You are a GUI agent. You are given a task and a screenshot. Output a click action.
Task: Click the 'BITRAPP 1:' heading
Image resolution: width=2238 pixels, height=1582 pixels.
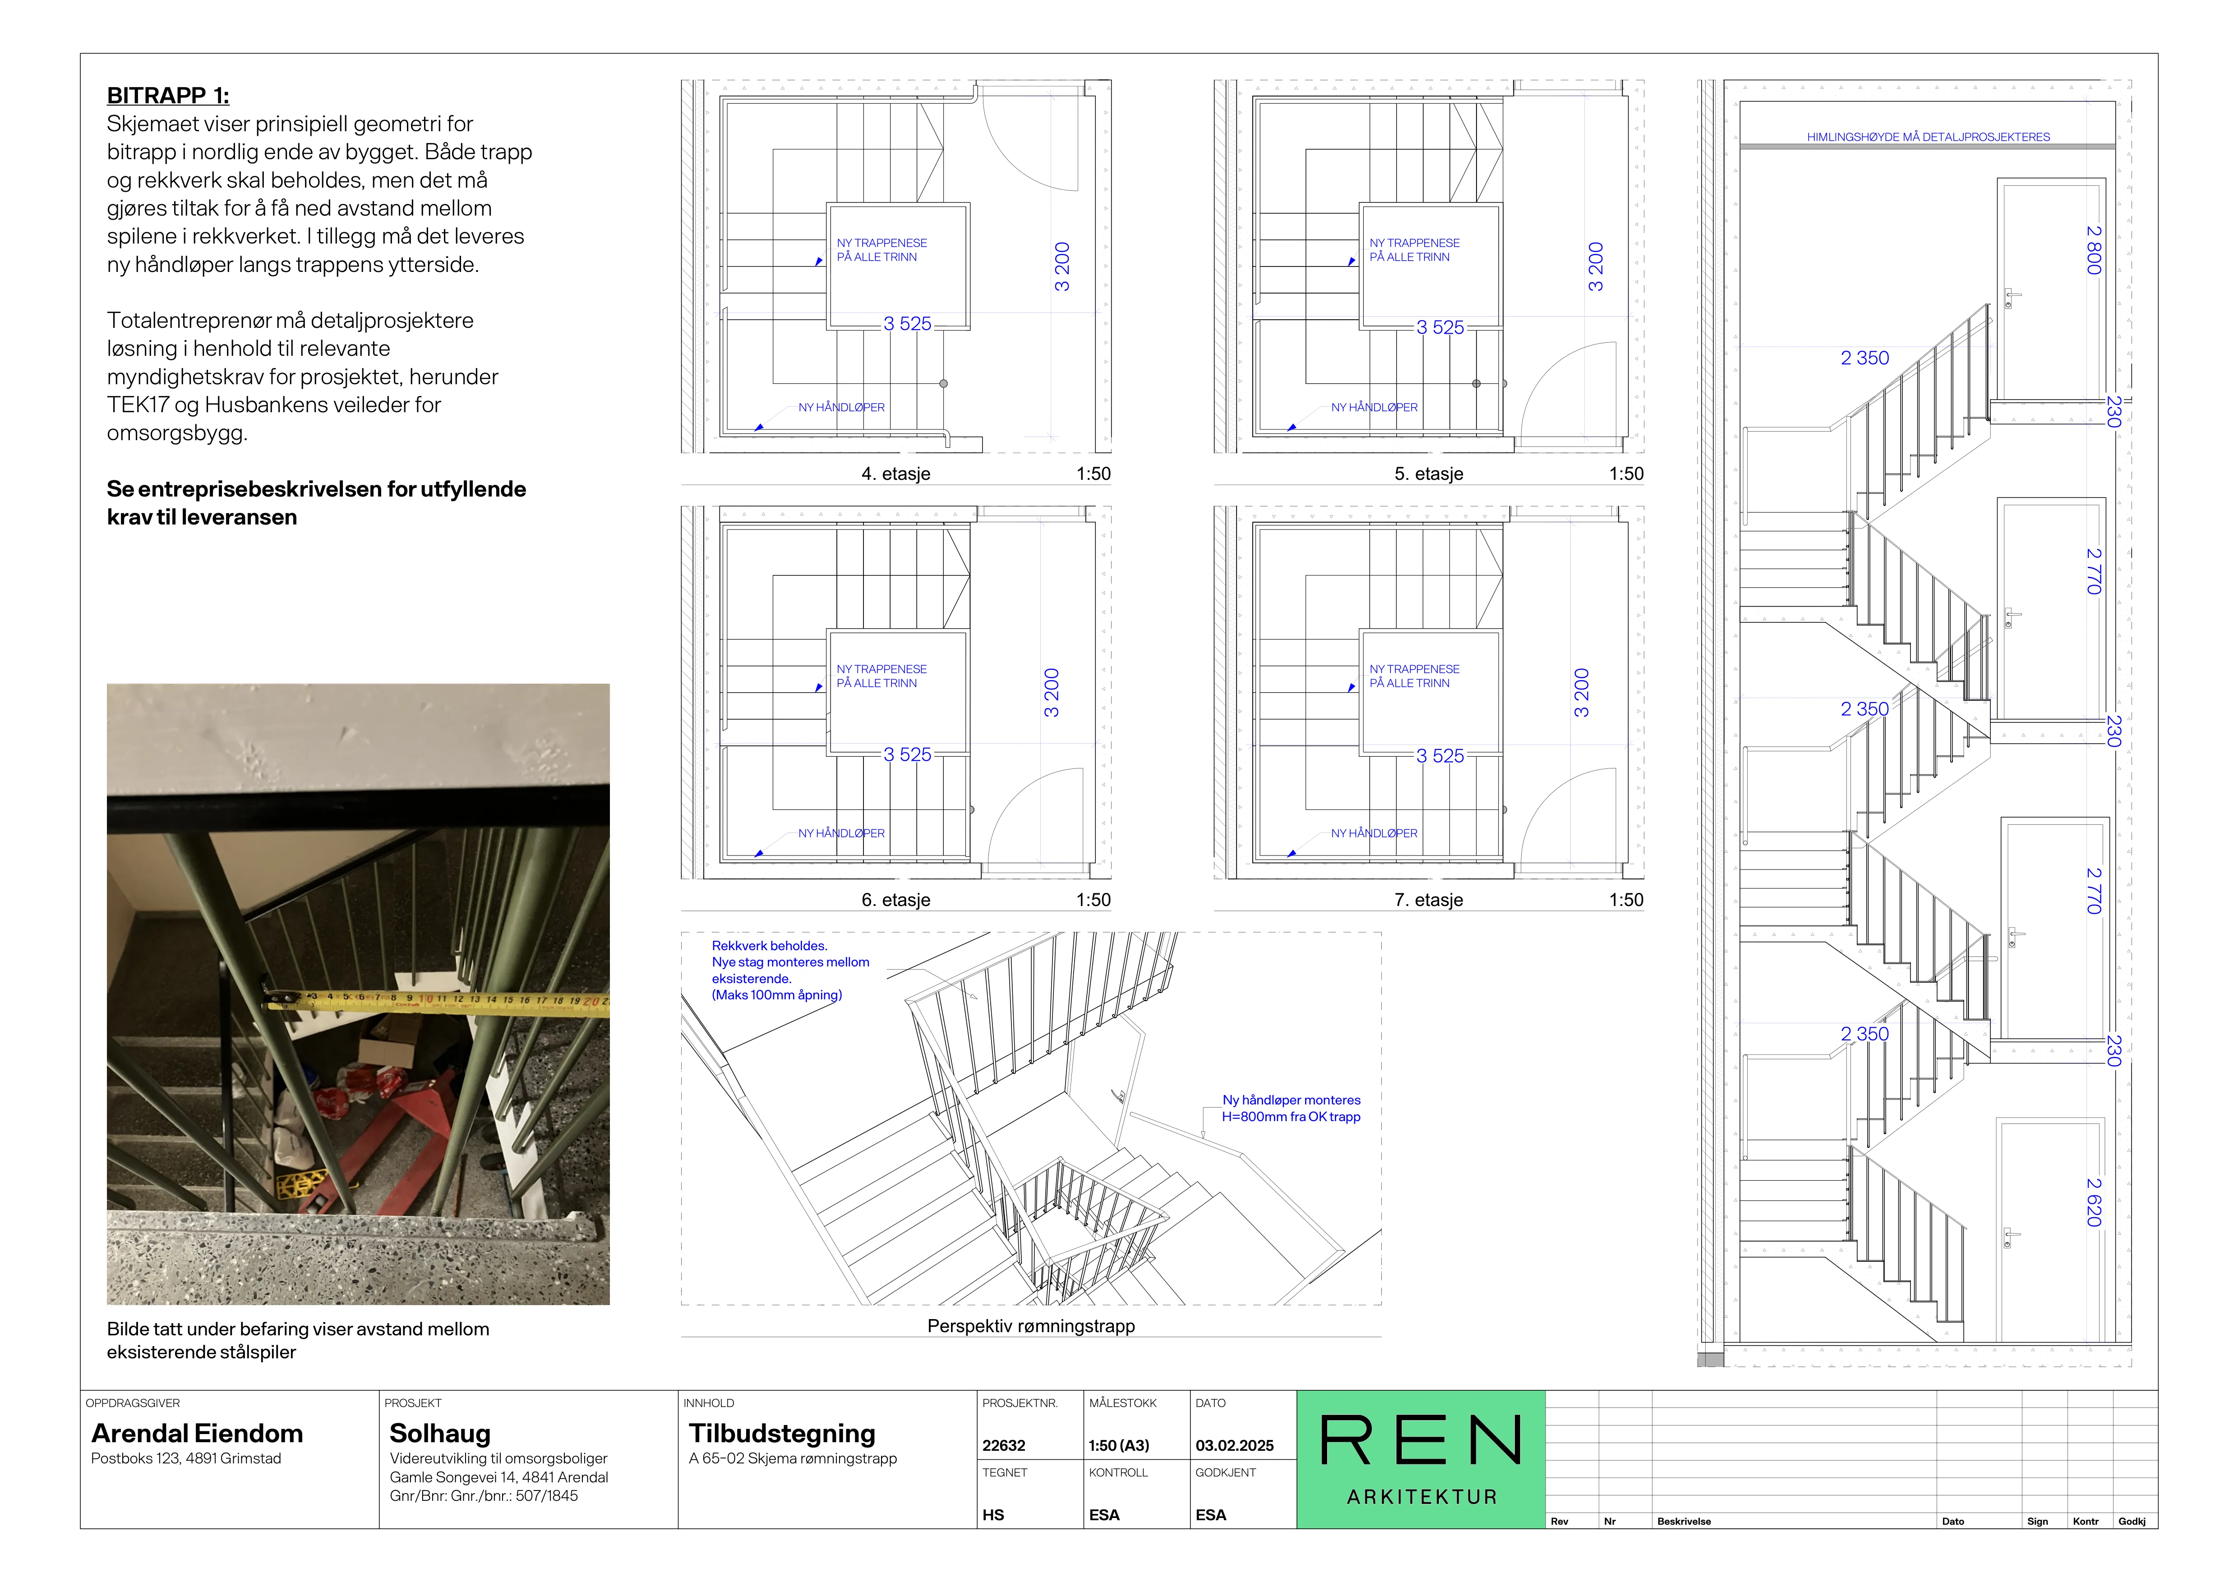pos(168,96)
